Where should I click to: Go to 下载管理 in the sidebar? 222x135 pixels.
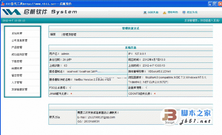17,61
